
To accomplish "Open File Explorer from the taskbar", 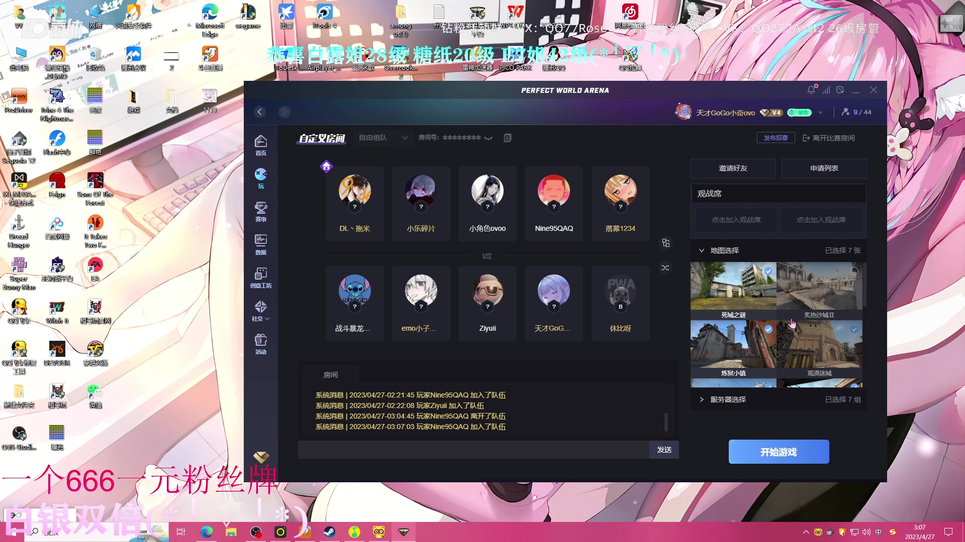I will [231, 532].
